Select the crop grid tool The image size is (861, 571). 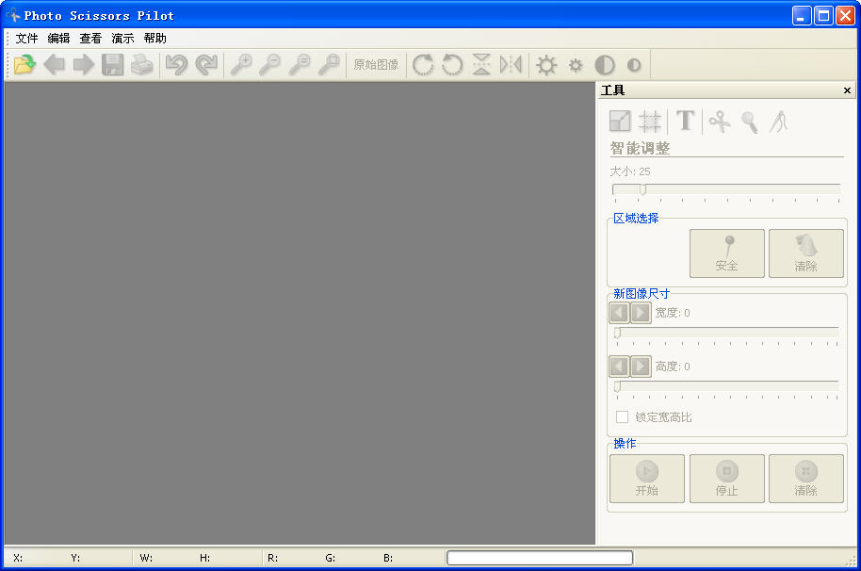pyautogui.click(x=650, y=122)
